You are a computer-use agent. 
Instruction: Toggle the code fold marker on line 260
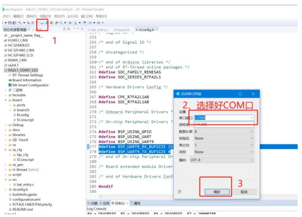[x=97, y=62]
